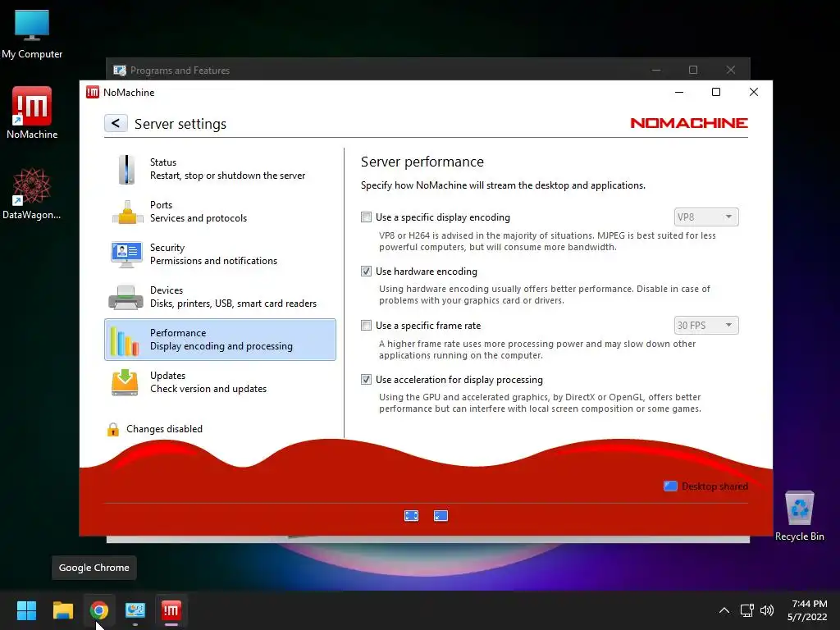Switch to Devices: Disks, printers, USB section

pyautogui.click(x=220, y=297)
